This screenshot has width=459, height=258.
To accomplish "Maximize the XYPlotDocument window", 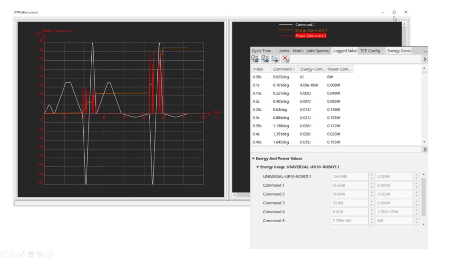I will pyautogui.click(x=394, y=12).
